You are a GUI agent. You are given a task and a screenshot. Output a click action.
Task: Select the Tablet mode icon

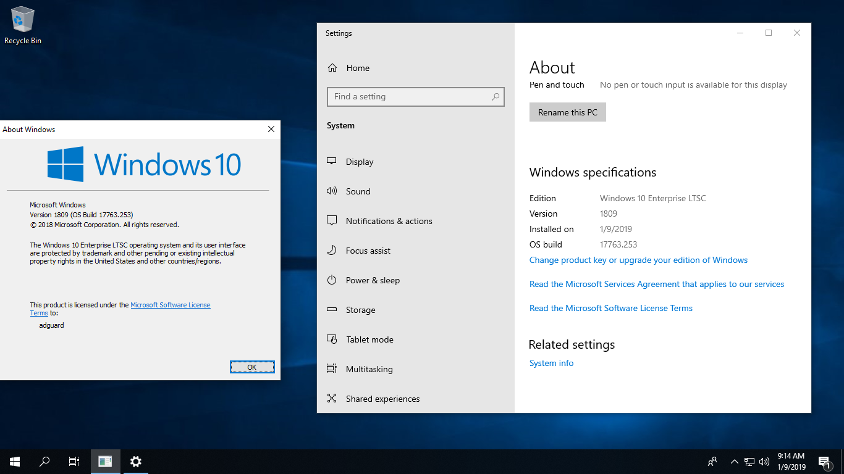[332, 339]
